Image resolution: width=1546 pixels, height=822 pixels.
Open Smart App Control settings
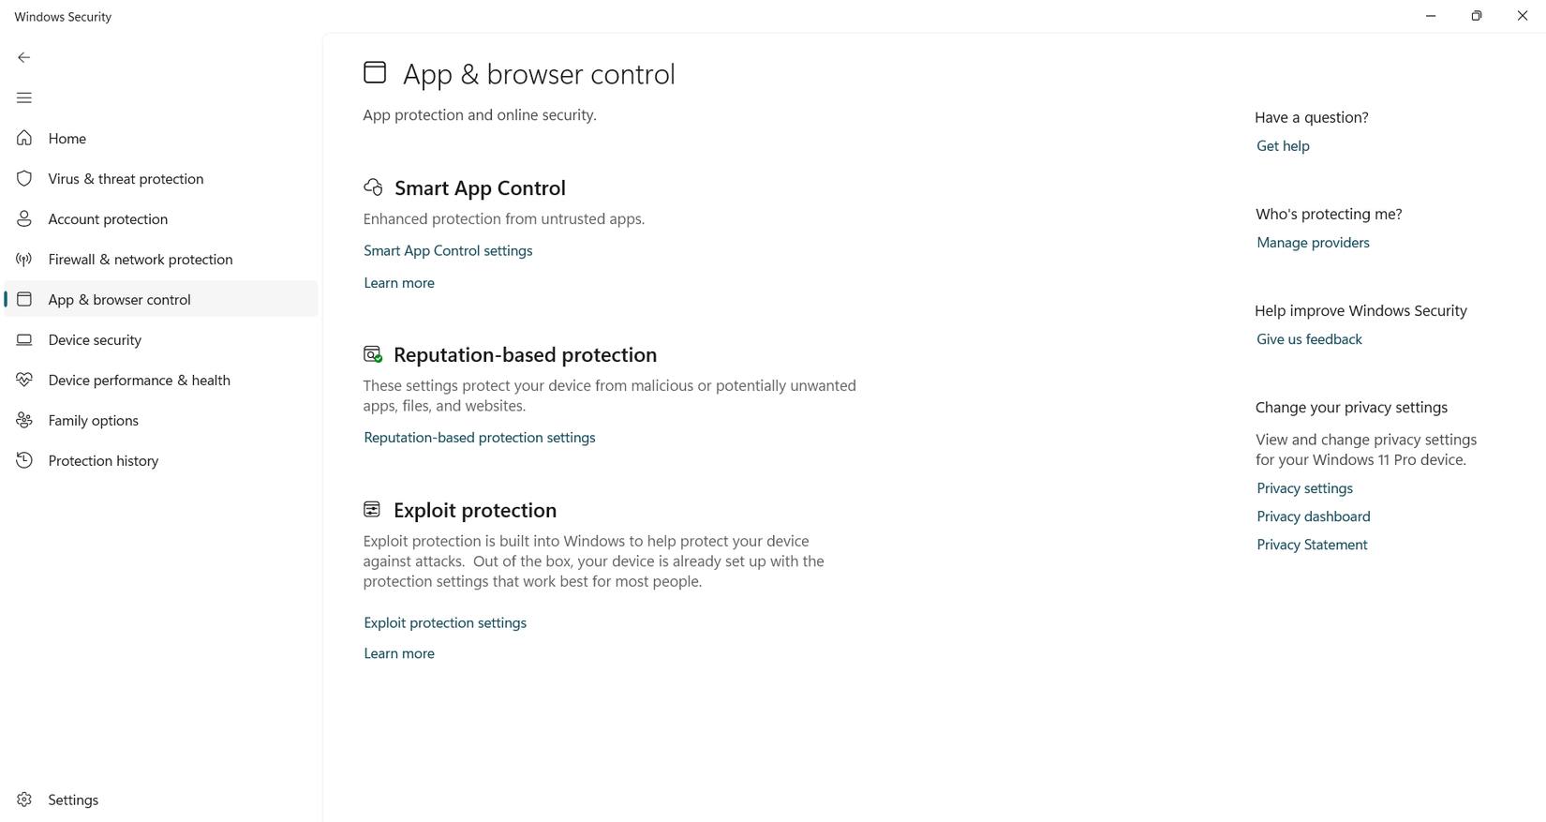click(x=448, y=251)
